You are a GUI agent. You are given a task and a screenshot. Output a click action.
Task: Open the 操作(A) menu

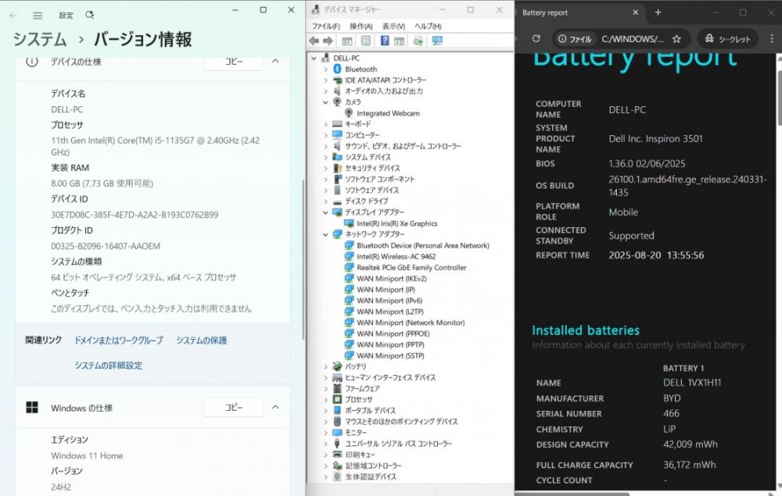361,26
